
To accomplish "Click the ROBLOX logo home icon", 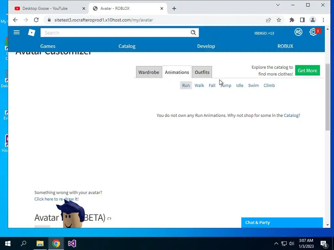I will (32, 33).
